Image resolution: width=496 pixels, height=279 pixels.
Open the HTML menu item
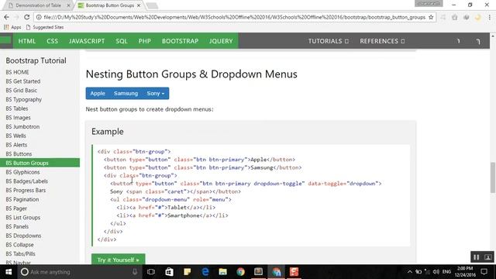coord(27,41)
